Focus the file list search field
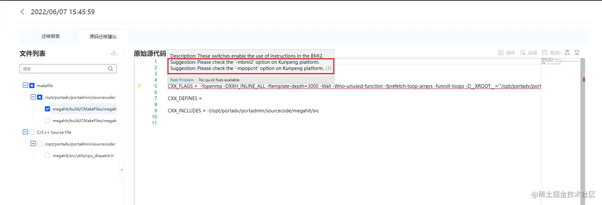Screen dimensions: 602x205 68,69
